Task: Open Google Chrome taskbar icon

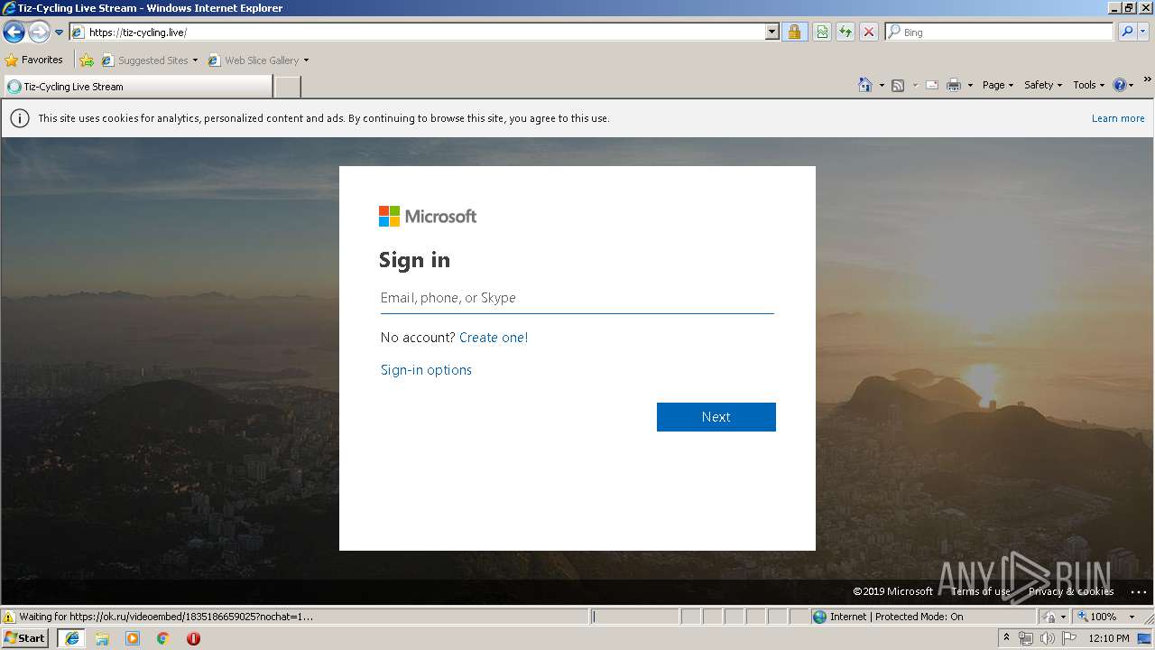Action: [x=163, y=638]
